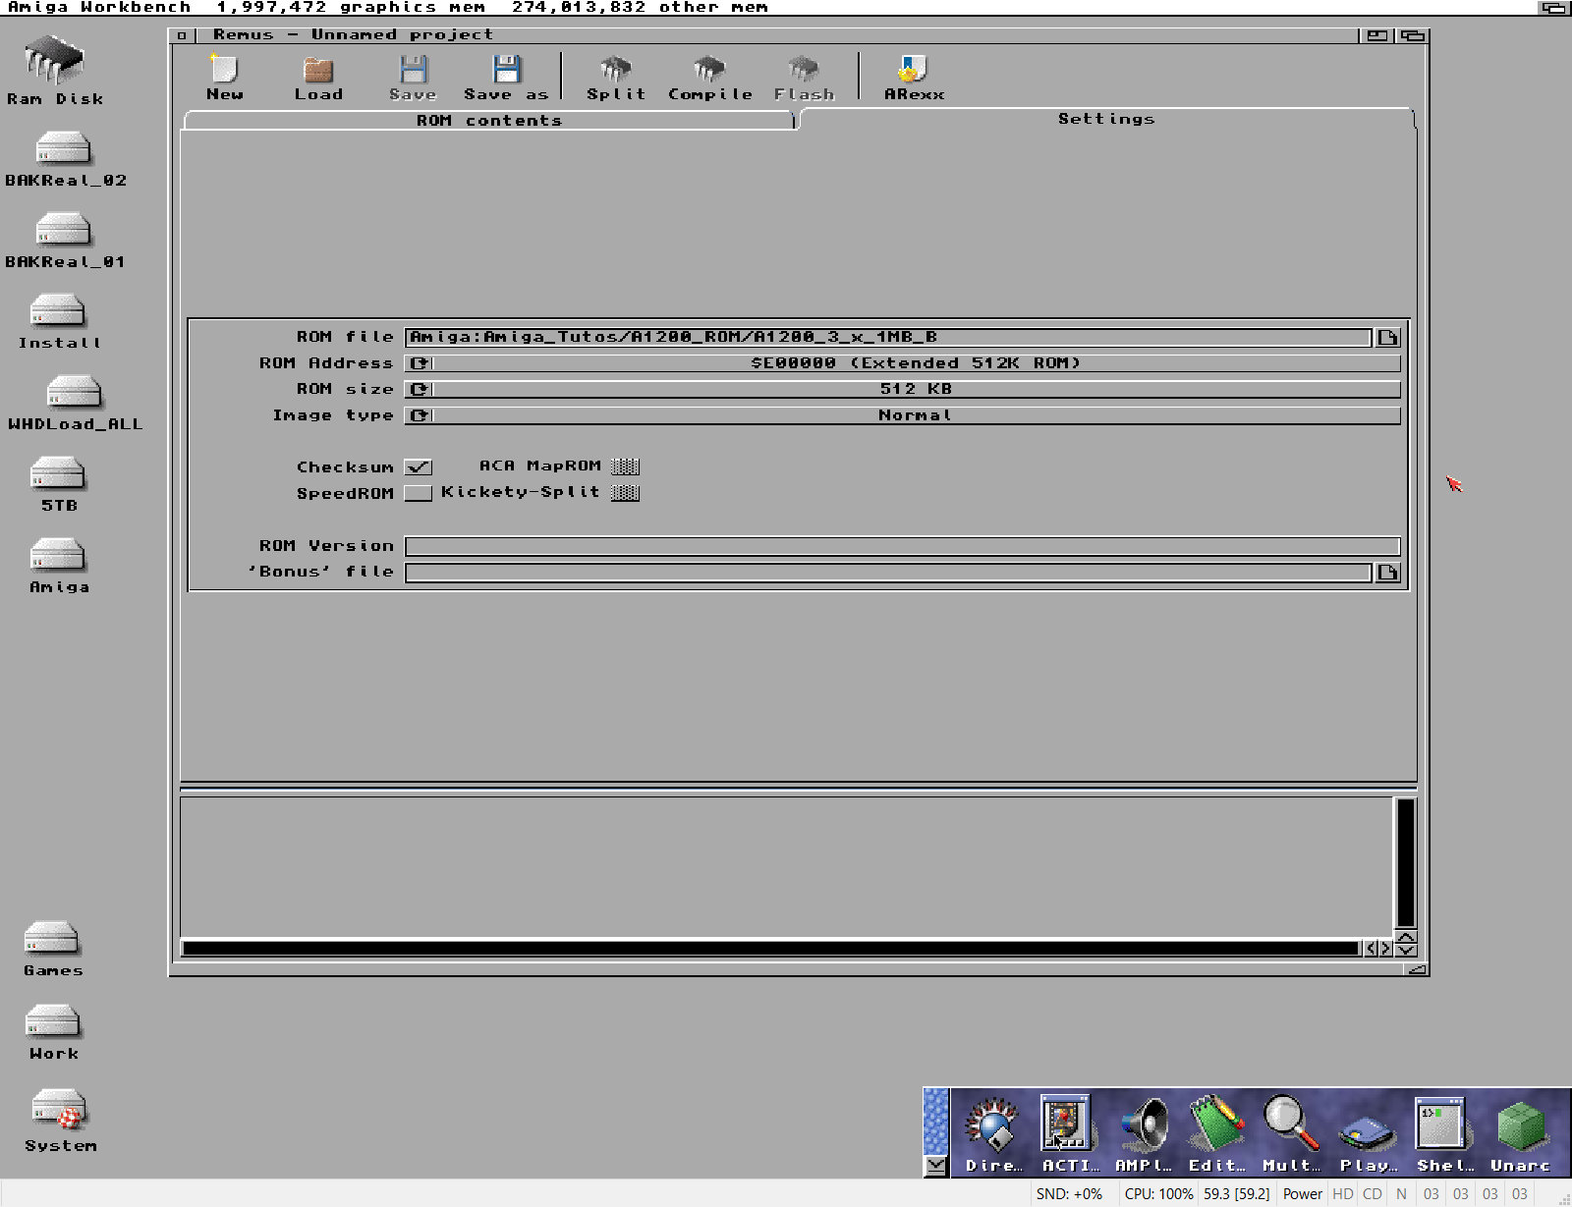The height and width of the screenshot is (1207, 1572).
Task: Click the CPU: 100% status entry
Action: click(x=1158, y=1194)
